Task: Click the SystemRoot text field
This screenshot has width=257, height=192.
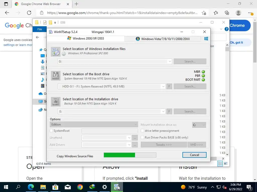Action: pos(110,131)
